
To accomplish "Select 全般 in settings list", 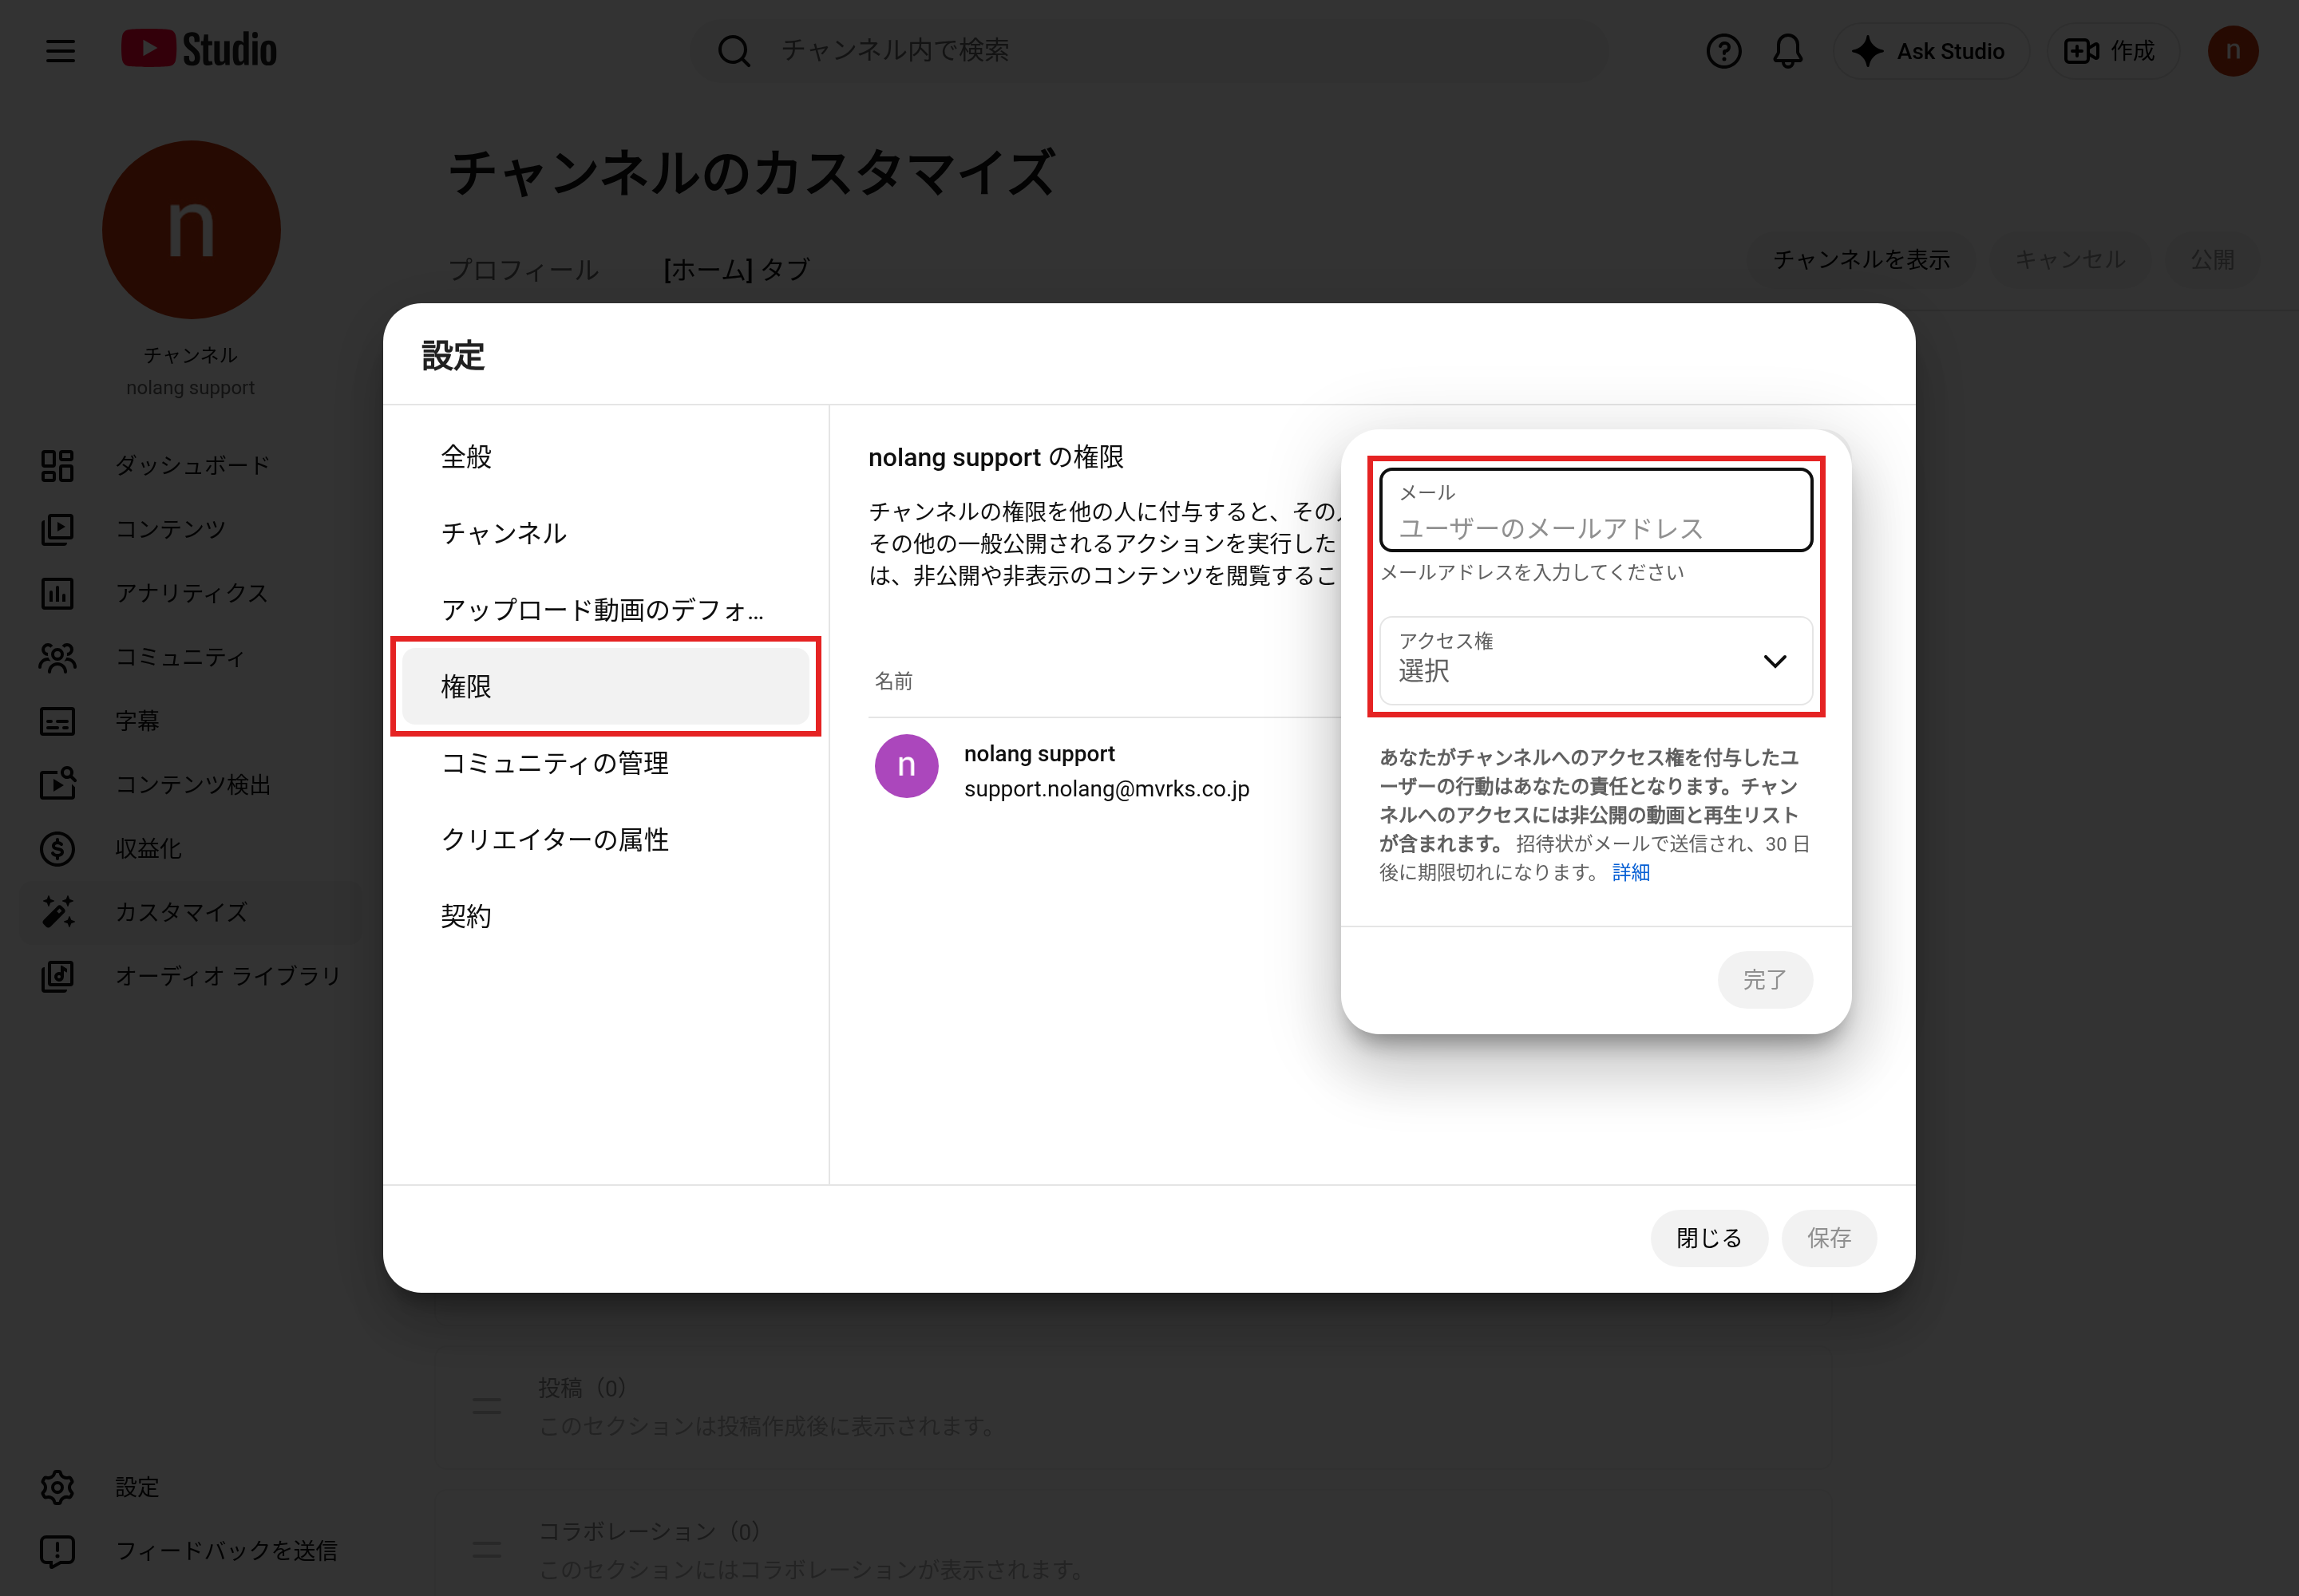I will pyautogui.click(x=605, y=457).
